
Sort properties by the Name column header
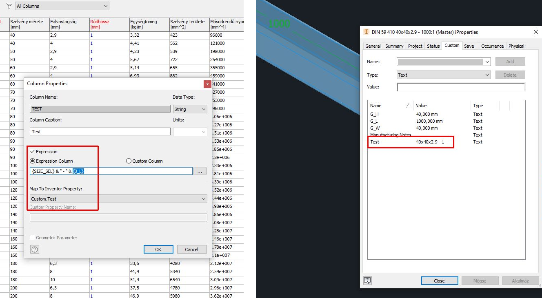377,105
